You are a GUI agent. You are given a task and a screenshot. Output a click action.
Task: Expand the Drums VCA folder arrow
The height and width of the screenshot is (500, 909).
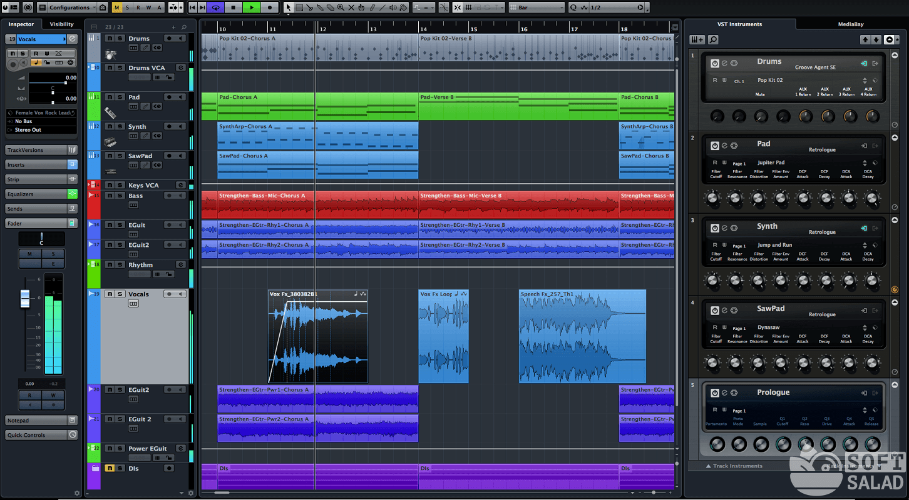pos(90,66)
